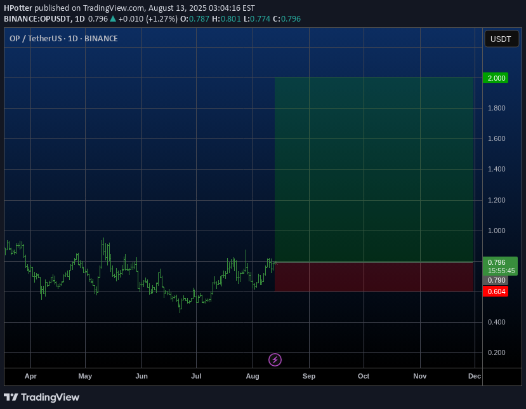Viewport: 526px width, 409px height.
Task: Click the 1.400 price axis label
Action: tap(496, 169)
